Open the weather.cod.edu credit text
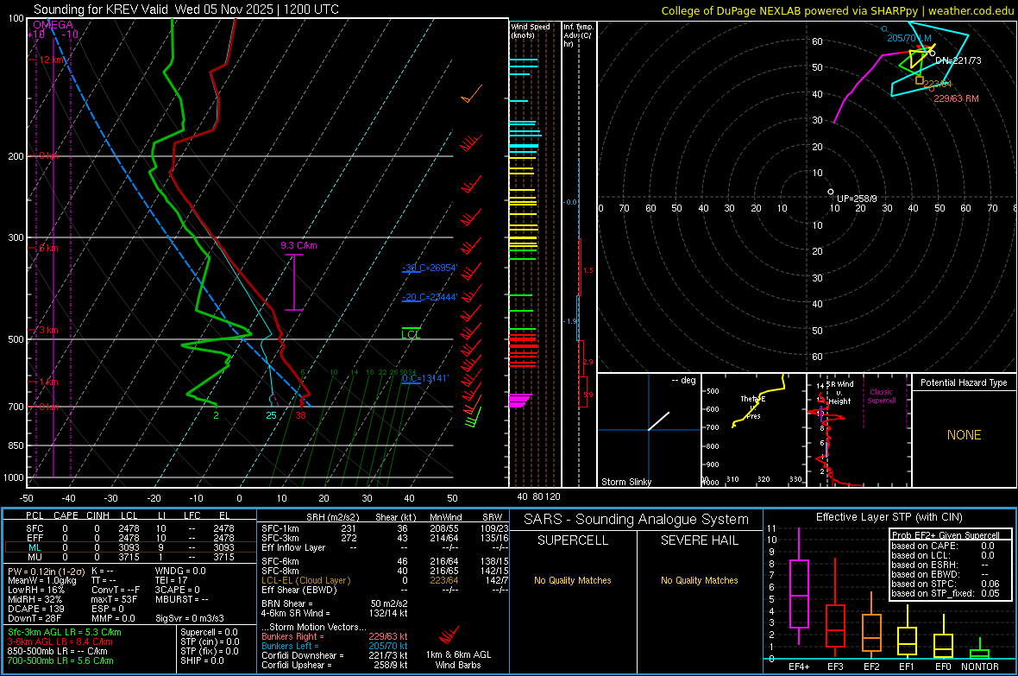This screenshot has width=1018, height=676. (x=837, y=10)
